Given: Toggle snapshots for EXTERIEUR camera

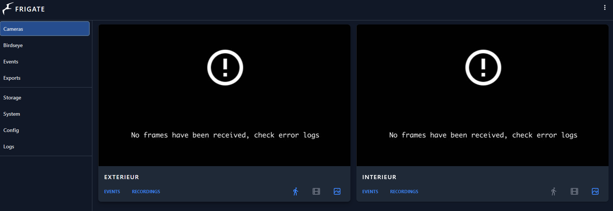Looking at the screenshot, I should tap(337, 191).
